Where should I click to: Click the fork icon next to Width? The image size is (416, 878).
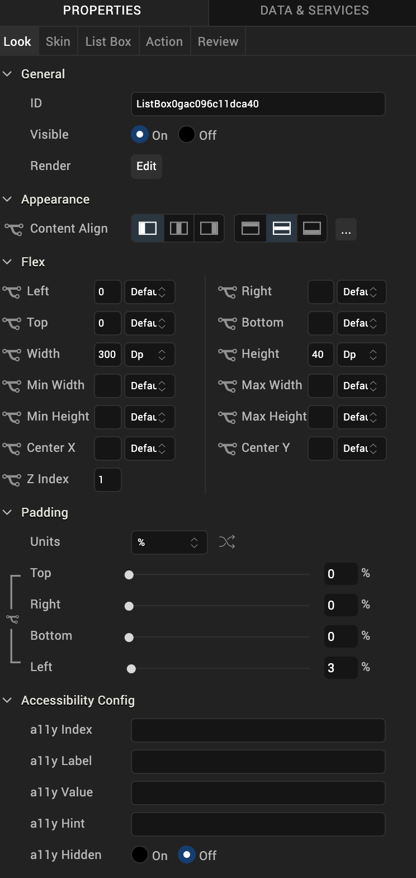pos(12,355)
